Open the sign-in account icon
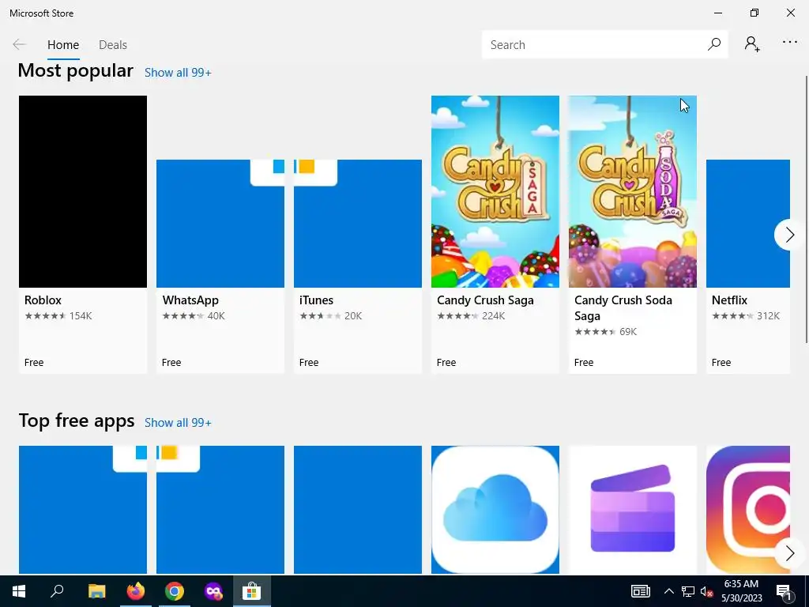 coord(752,44)
